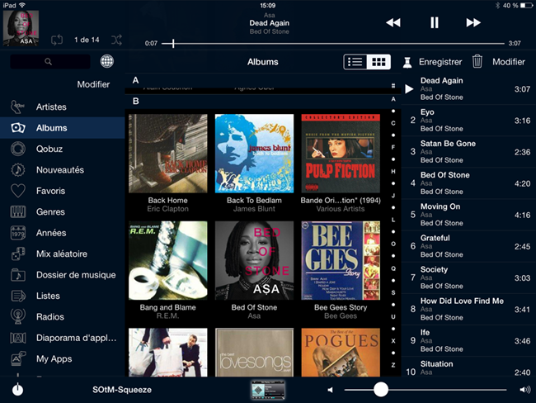Select the Dead Again playlist row
Screen dimensions: 536x403
pos(468,89)
